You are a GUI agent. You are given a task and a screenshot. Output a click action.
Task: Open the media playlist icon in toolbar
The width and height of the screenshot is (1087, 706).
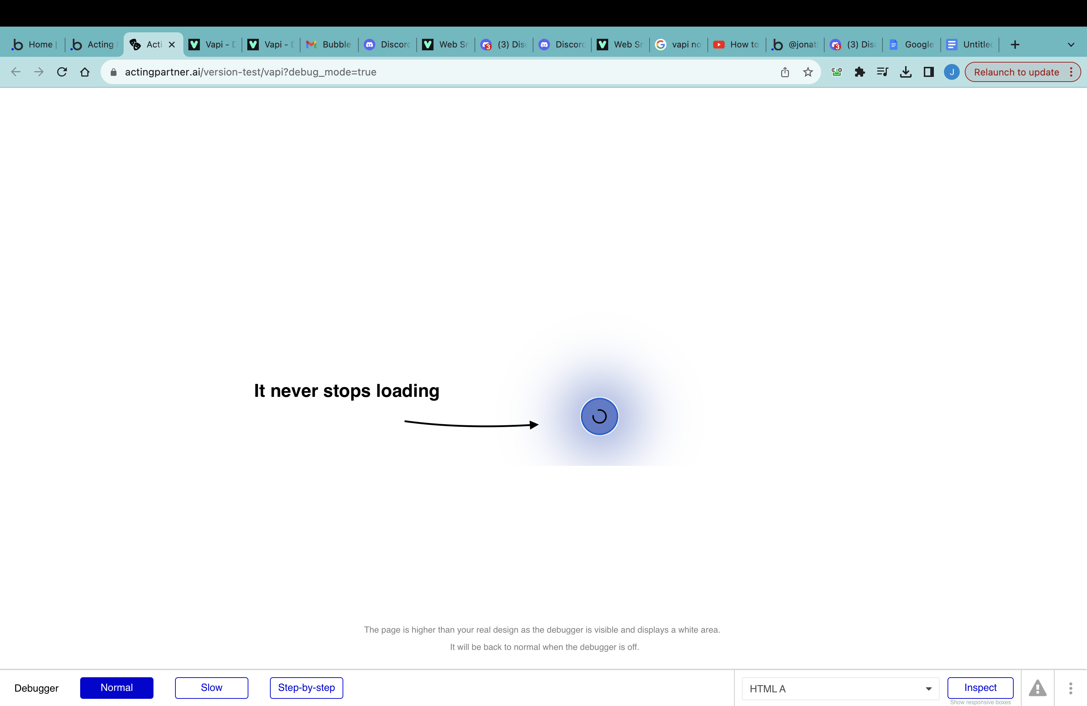[882, 72]
